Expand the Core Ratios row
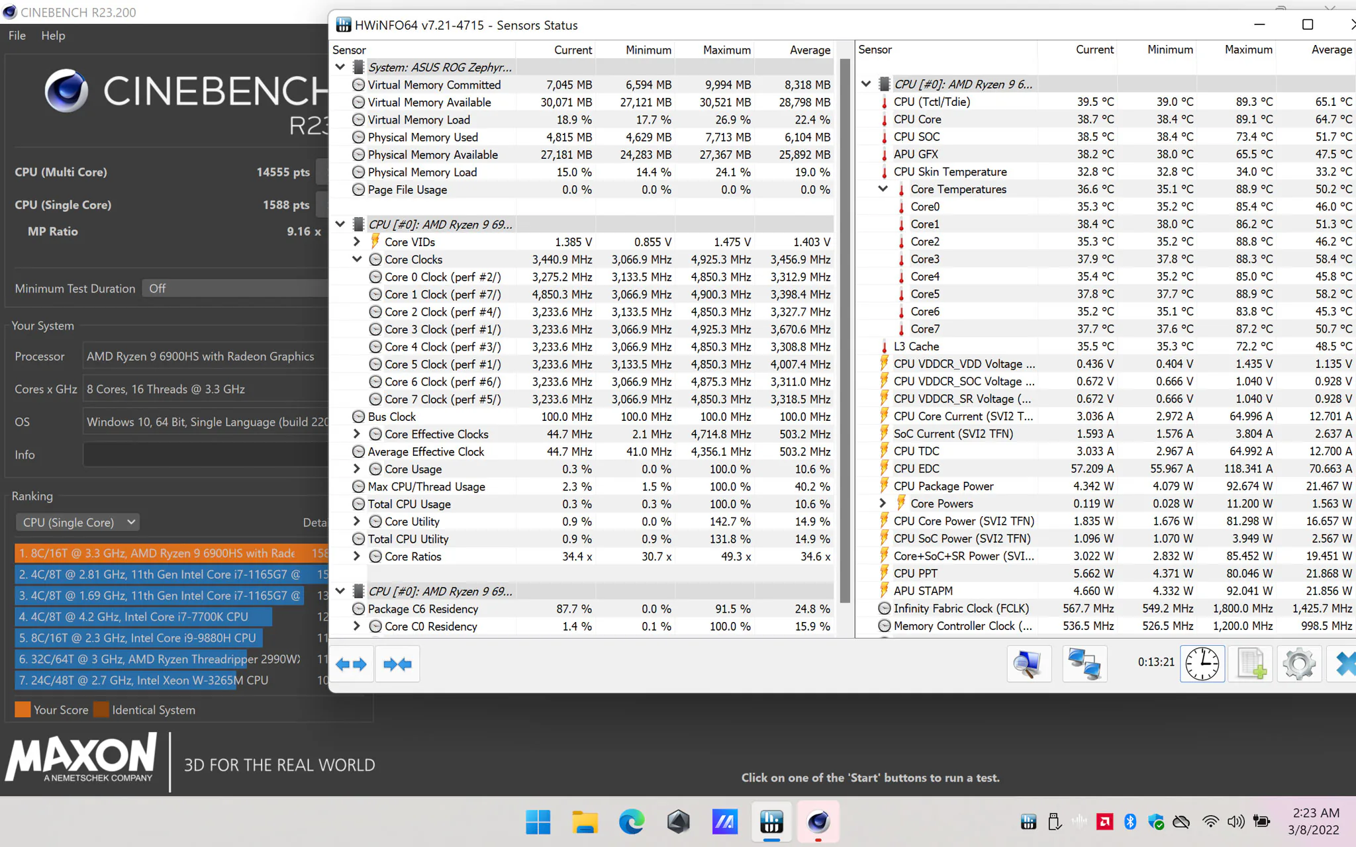1356x847 pixels. (x=357, y=556)
